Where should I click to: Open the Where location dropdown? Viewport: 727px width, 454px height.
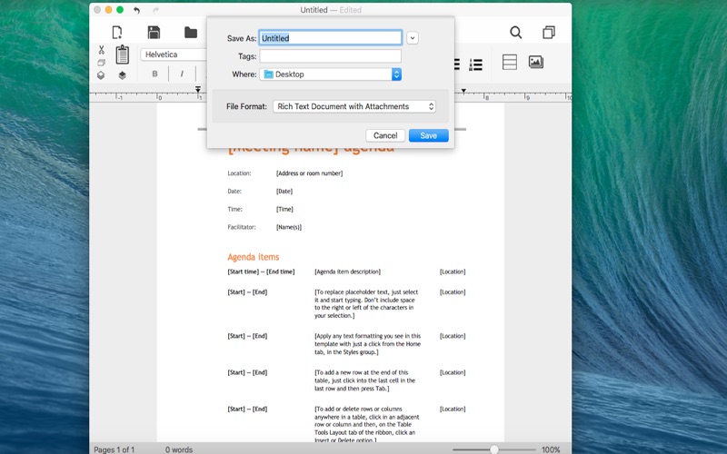click(x=331, y=74)
